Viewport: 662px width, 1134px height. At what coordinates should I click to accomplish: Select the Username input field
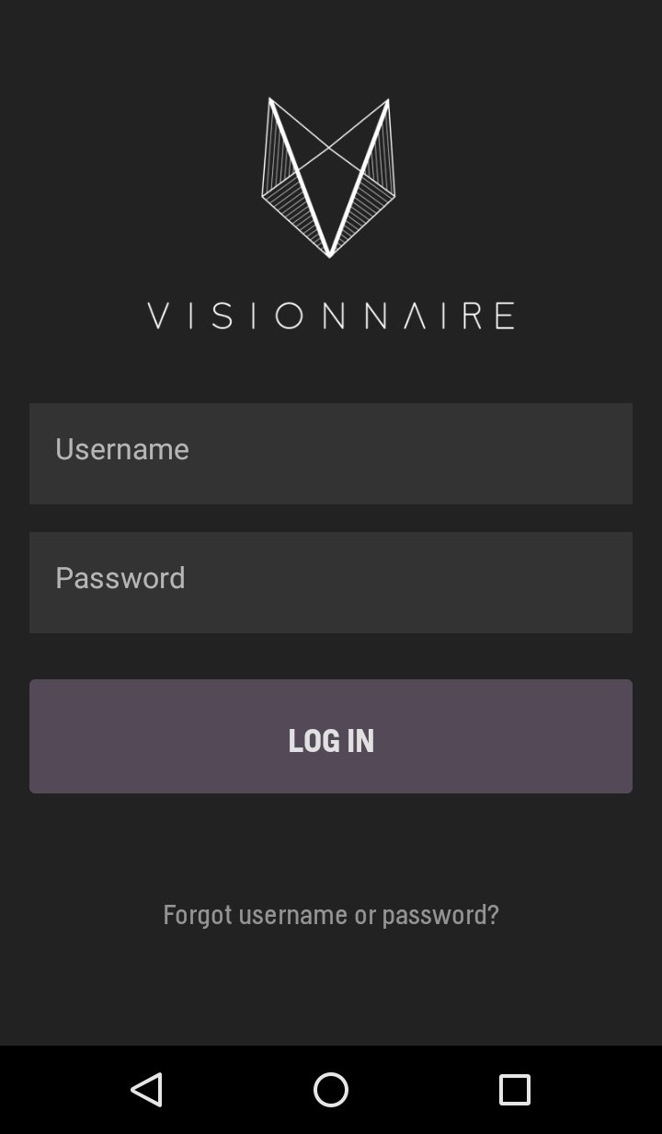click(331, 453)
